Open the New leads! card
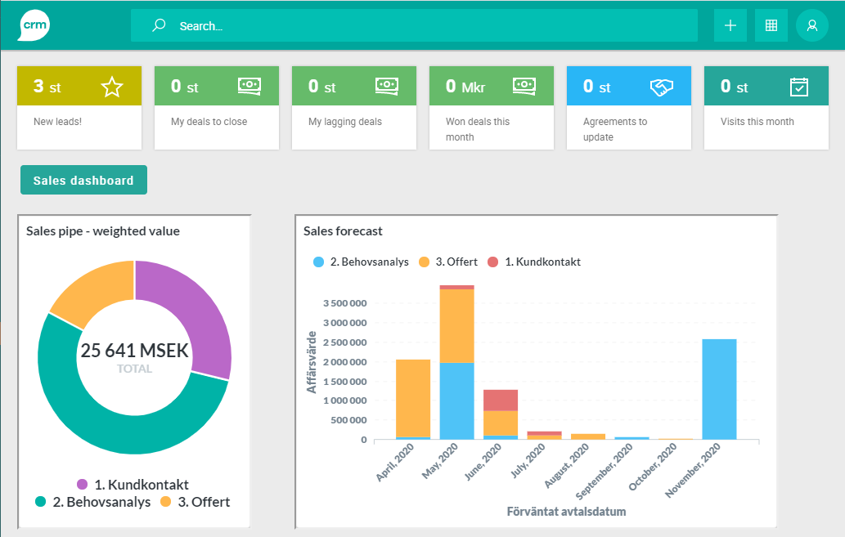The image size is (845, 537). pos(79,108)
